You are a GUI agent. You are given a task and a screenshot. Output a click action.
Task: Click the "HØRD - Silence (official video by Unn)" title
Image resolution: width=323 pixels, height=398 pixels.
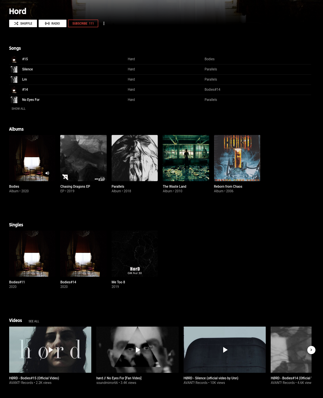coord(211,378)
